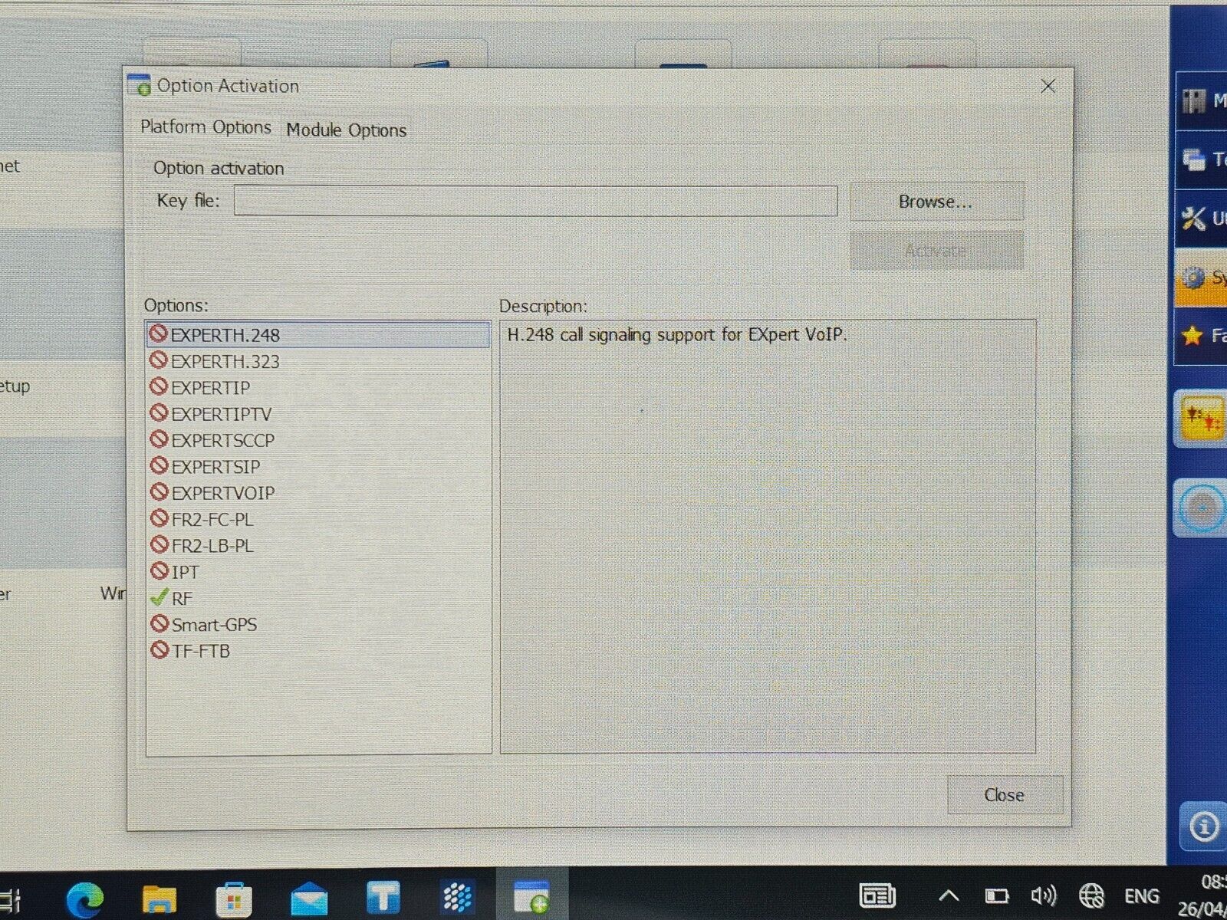1227x920 pixels.
Task: Switch to the Module Options tab
Action: [x=346, y=130]
